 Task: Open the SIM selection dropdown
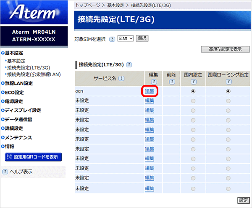tap(125, 39)
